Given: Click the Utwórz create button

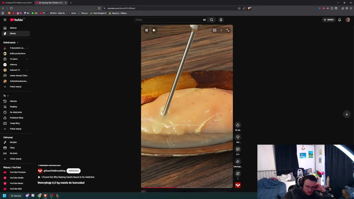Looking at the screenshot, I should click(x=329, y=20).
